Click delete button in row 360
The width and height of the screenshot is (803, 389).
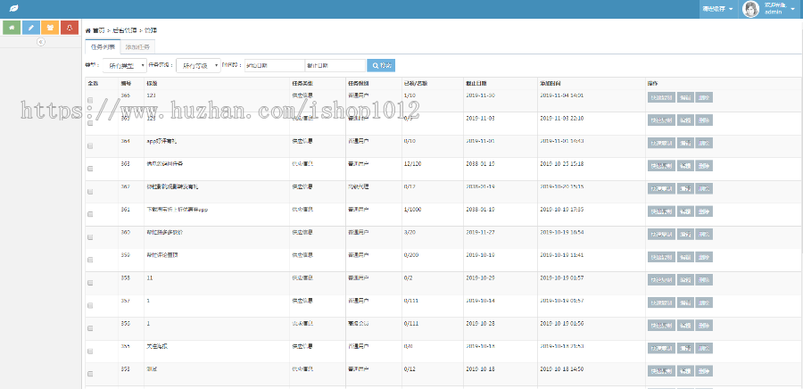(x=704, y=234)
